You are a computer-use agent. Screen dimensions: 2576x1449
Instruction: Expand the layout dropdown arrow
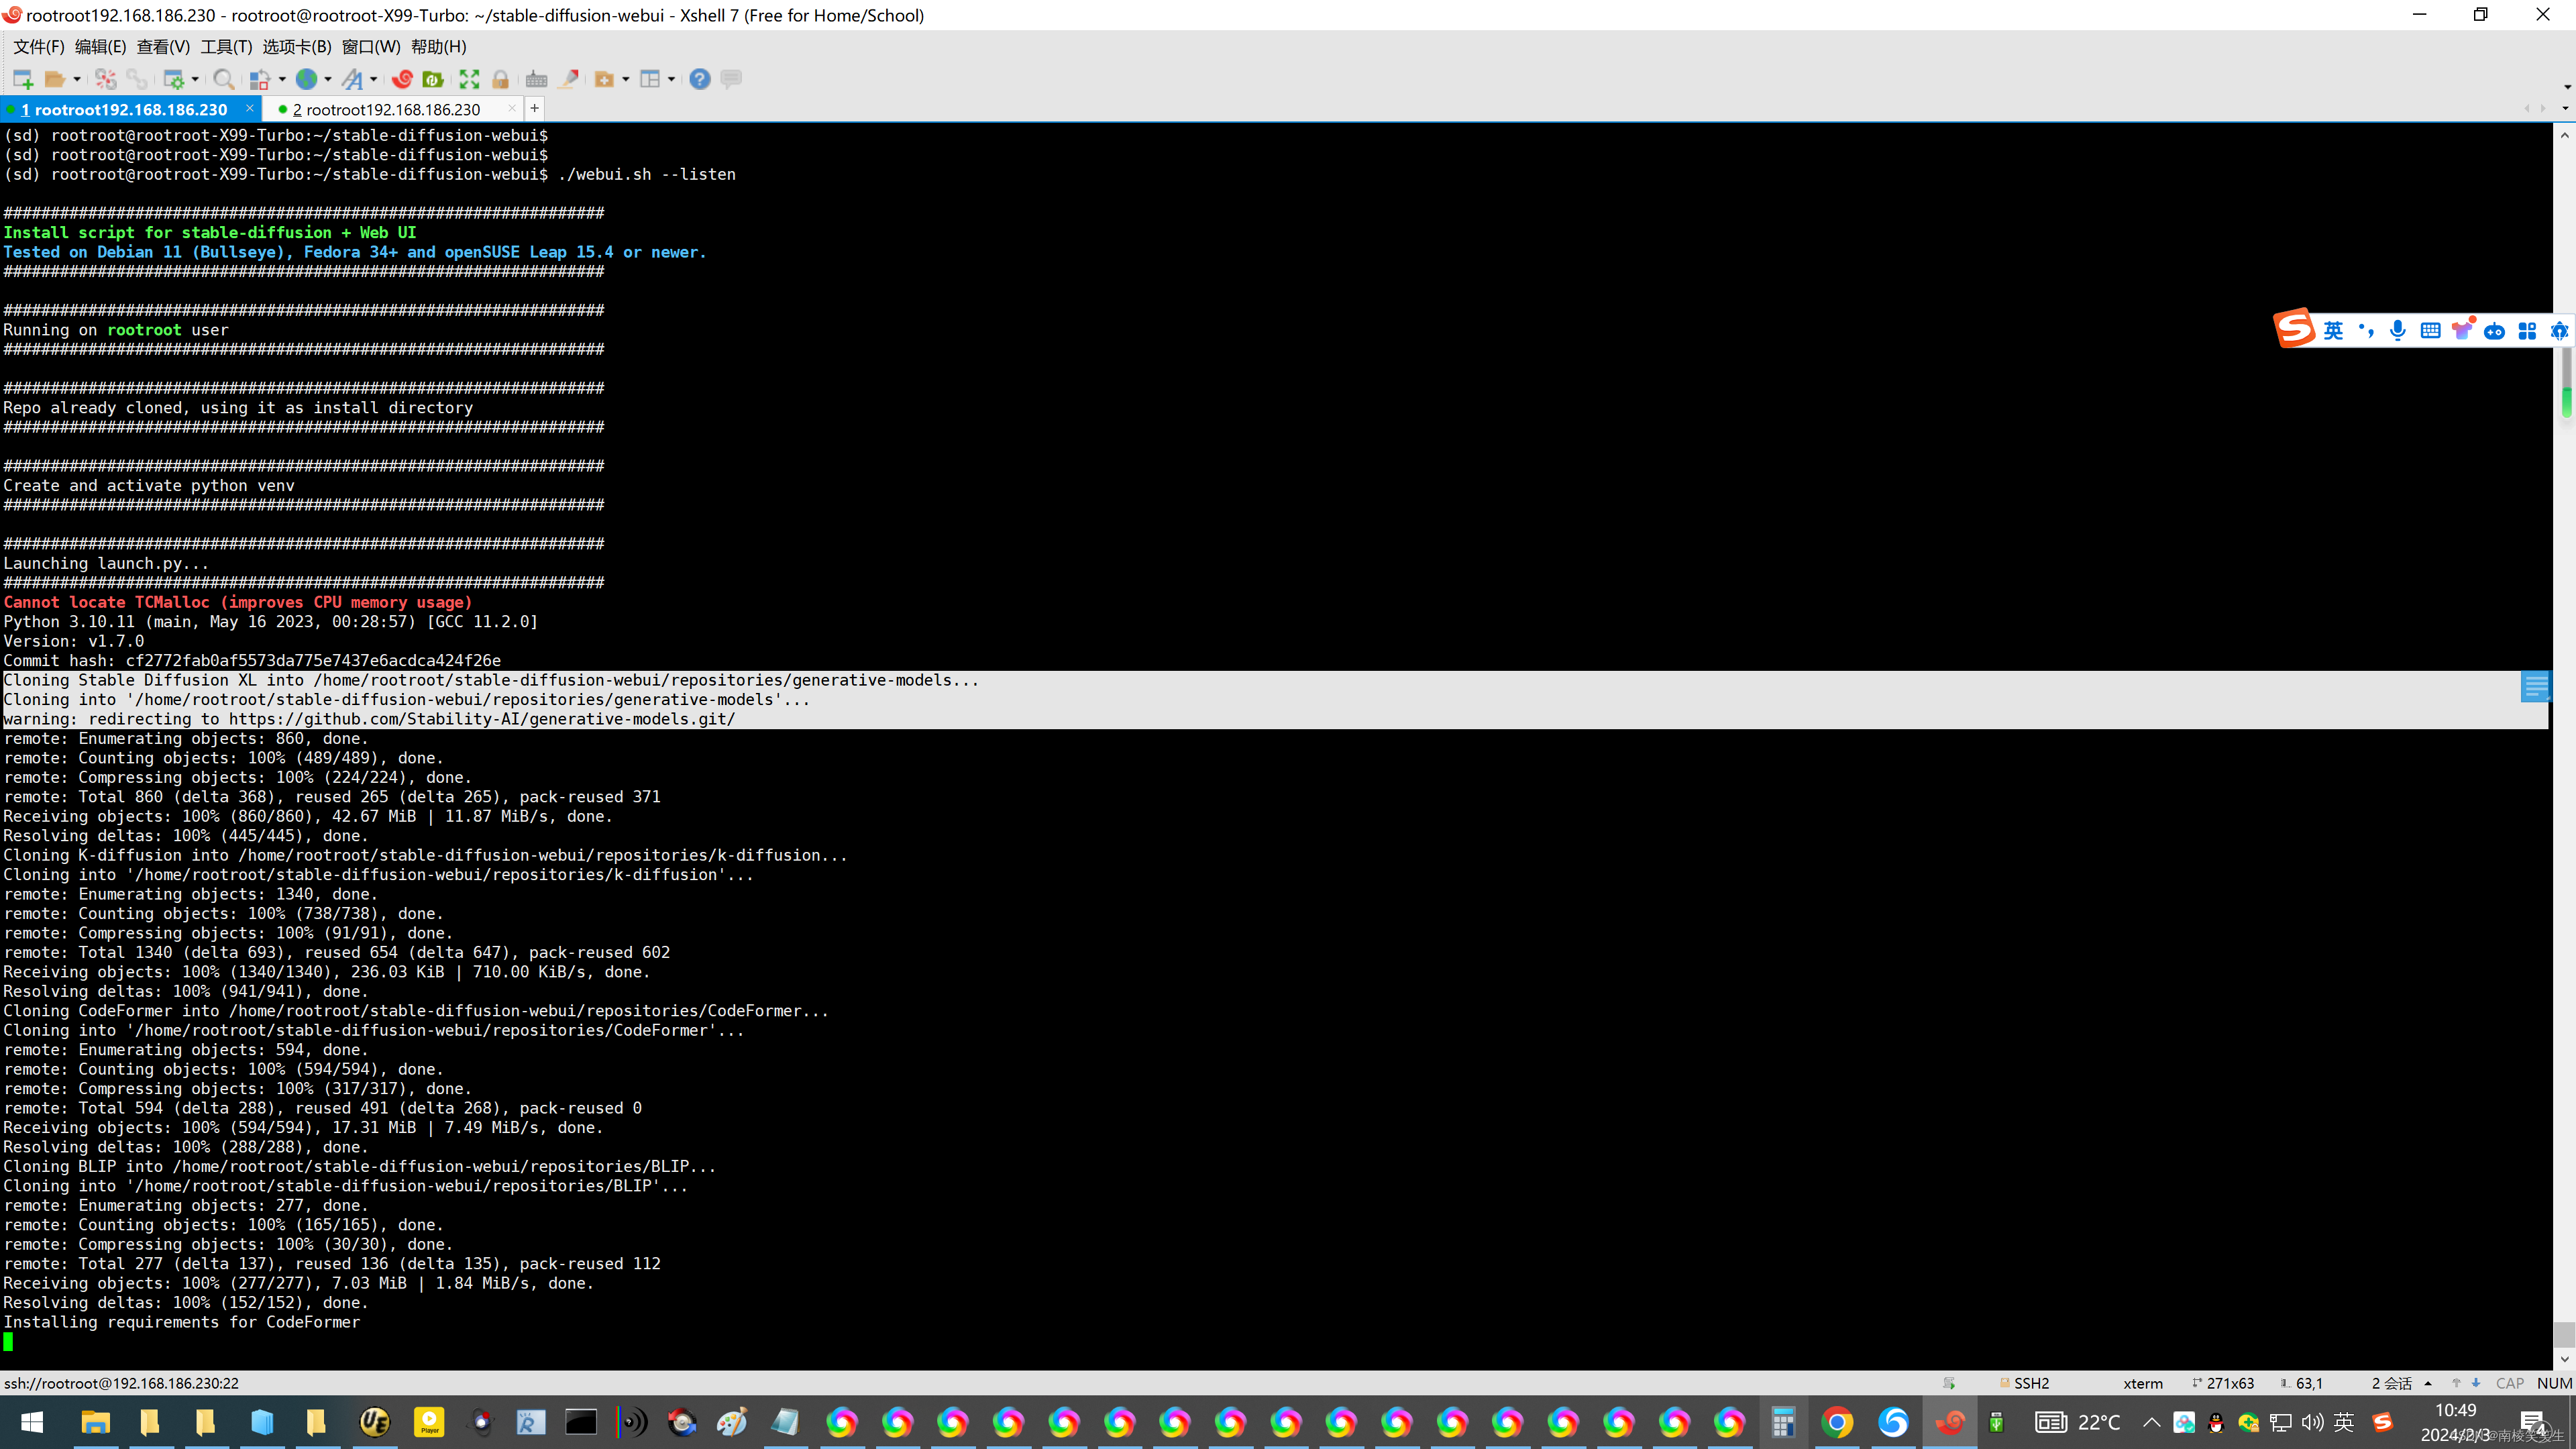(x=672, y=79)
